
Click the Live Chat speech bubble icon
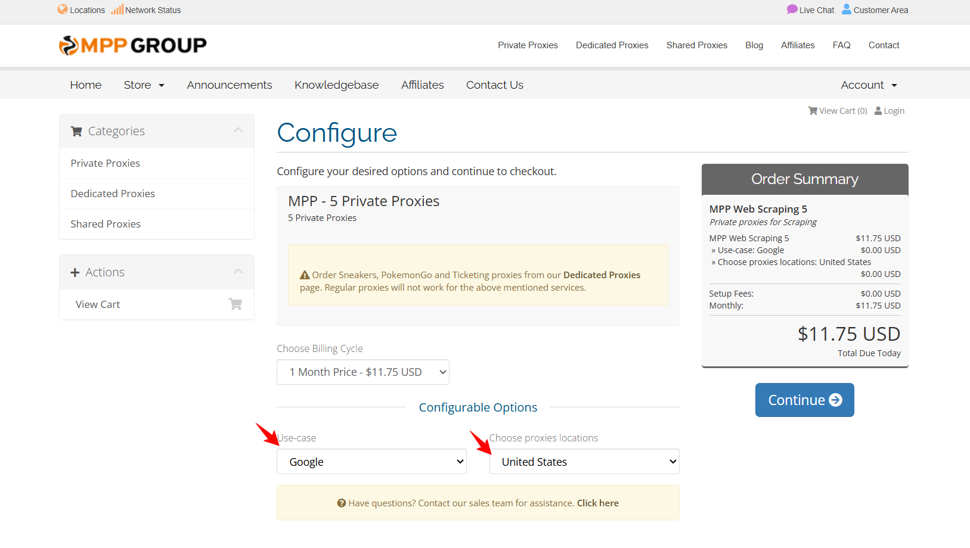tap(792, 10)
